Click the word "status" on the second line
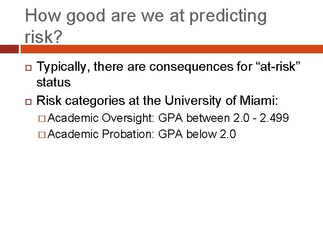The width and height of the screenshot is (323, 242). tap(53, 82)
